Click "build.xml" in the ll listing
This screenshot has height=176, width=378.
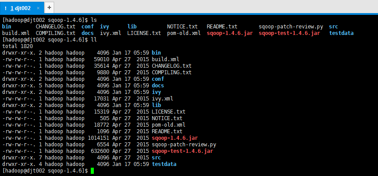pos(165,59)
